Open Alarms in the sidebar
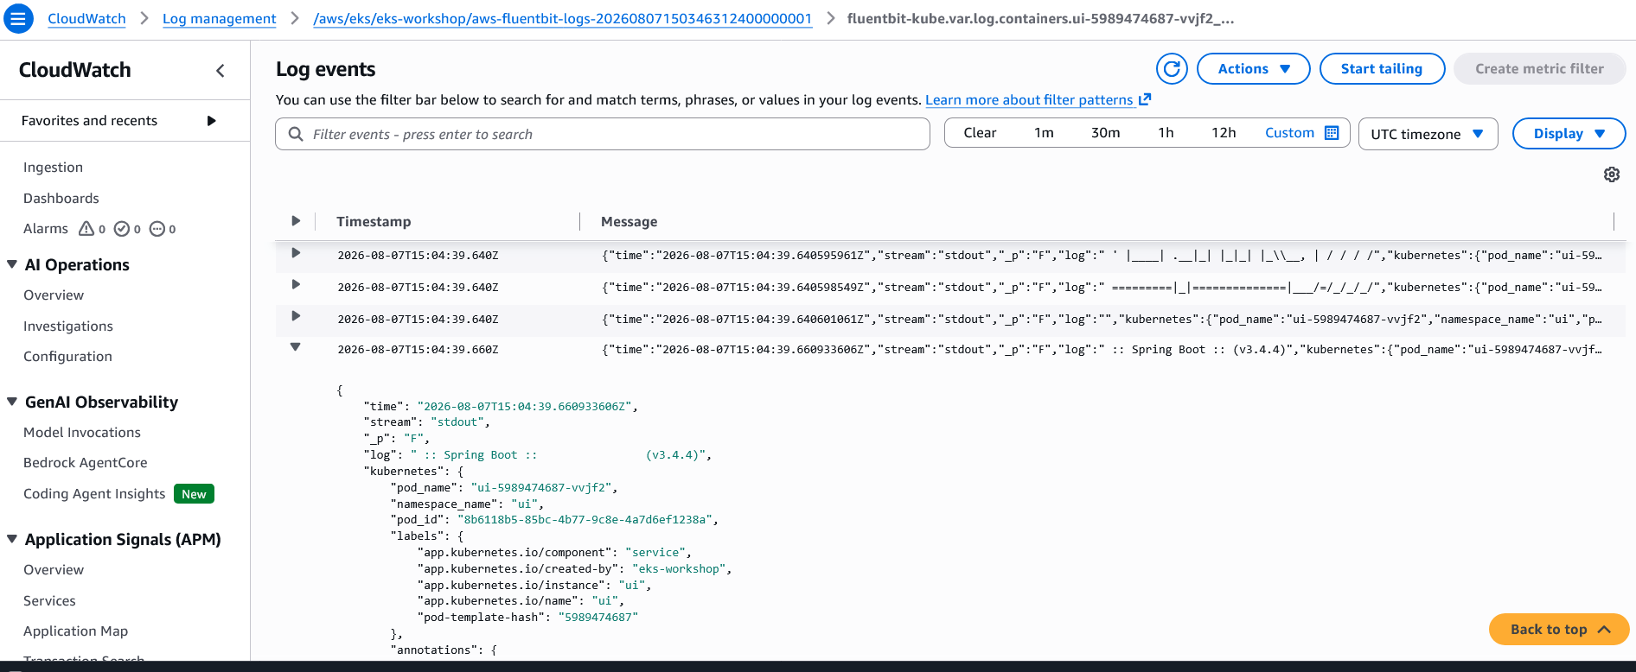Image resolution: width=1636 pixels, height=672 pixels. pyautogui.click(x=46, y=229)
